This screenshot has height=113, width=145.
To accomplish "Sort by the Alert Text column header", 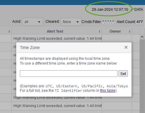I will click(x=55, y=31).
